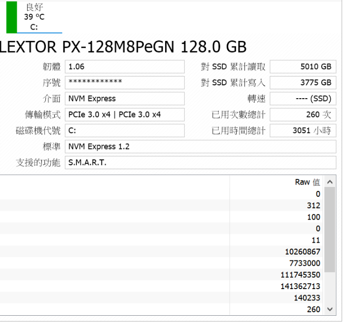Click the 介面 interface label
Image resolution: width=343 pixels, height=333 pixels.
pos(52,99)
